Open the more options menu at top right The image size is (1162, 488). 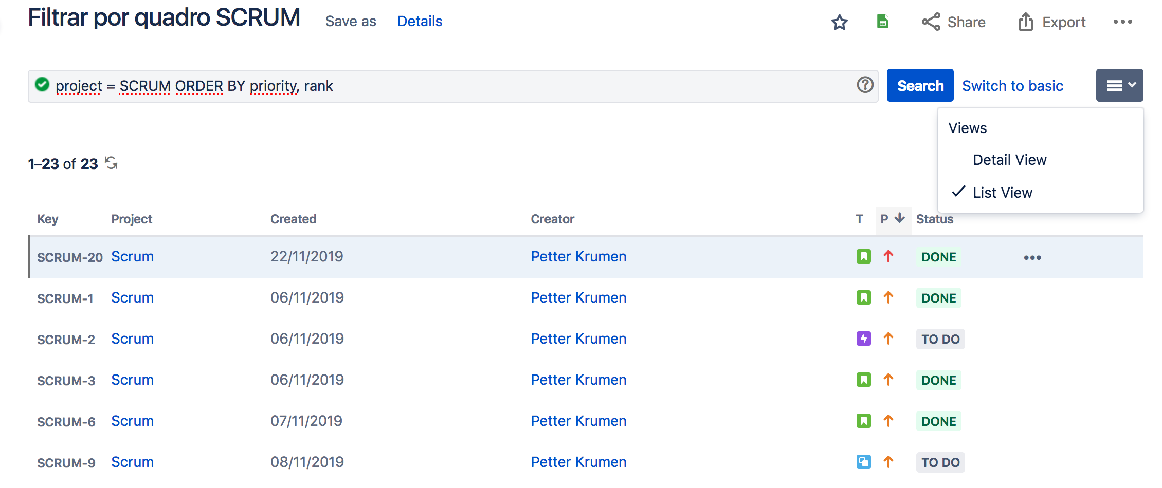pos(1123,22)
